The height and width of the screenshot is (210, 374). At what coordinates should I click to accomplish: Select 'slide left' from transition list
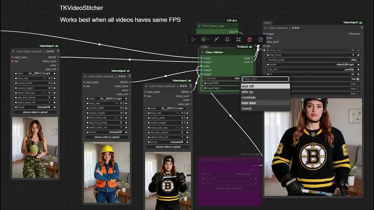pos(265,86)
